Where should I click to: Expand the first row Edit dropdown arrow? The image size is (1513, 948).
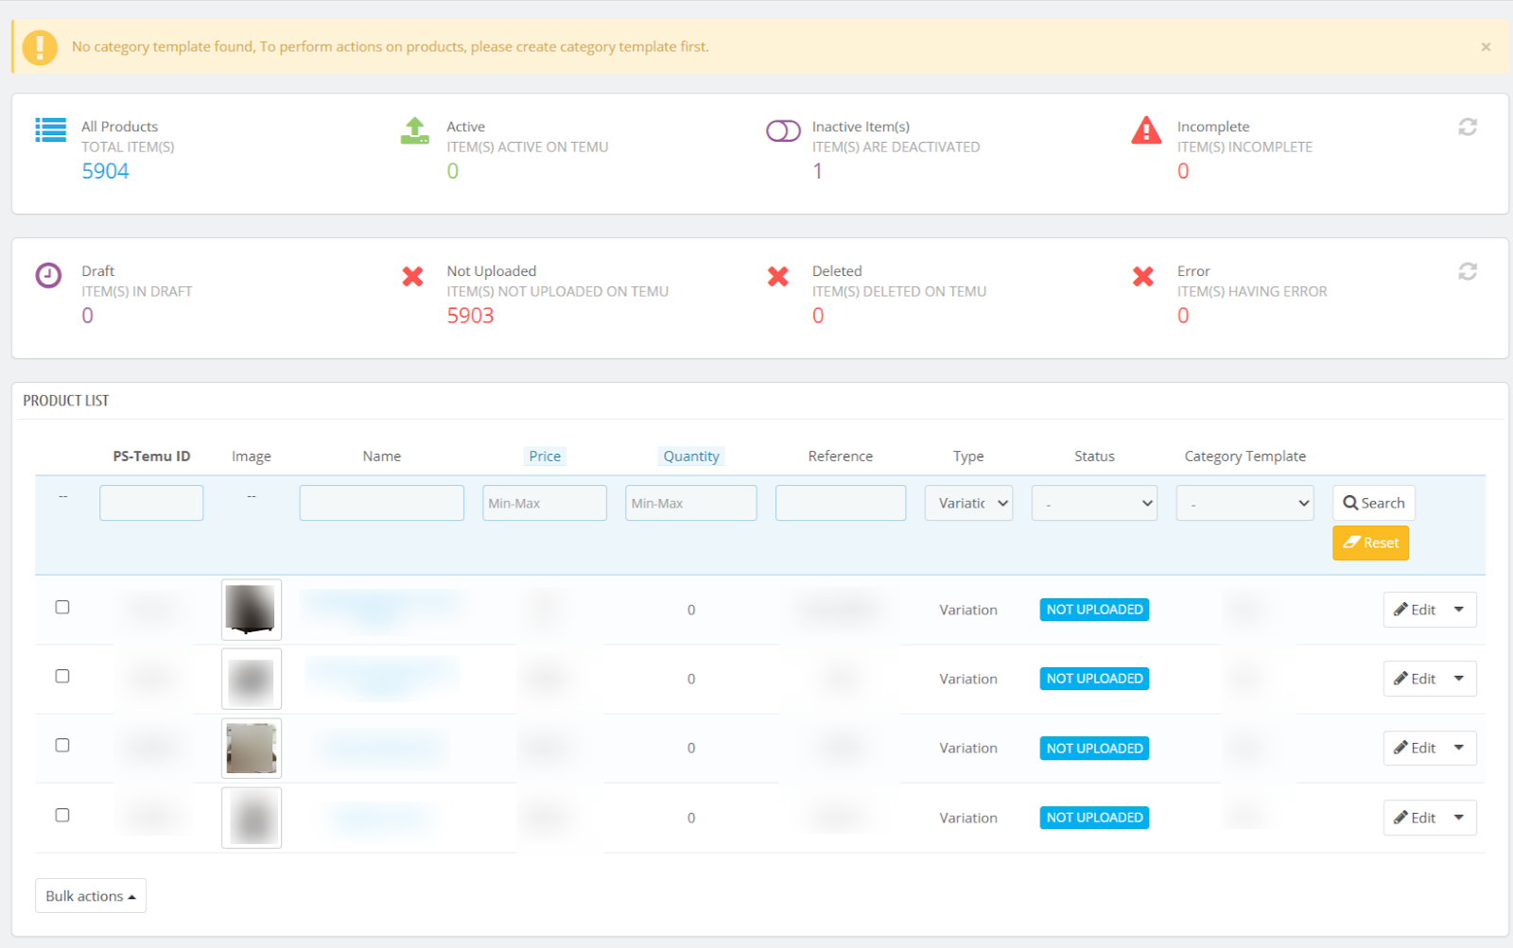coord(1459,610)
